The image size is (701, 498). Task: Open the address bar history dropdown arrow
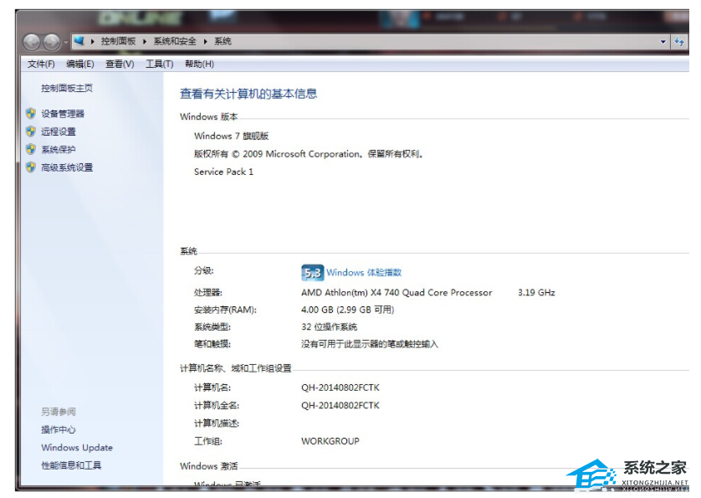pos(663,41)
